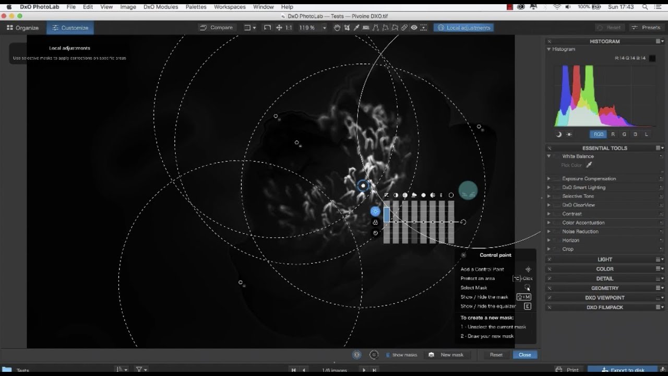The height and width of the screenshot is (376, 668).
Task: Click the Pick Color eyedropper icon
Action: point(589,165)
